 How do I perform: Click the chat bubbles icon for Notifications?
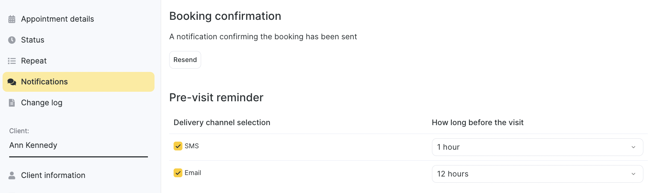pyautogui.click(x=12, y=82)
